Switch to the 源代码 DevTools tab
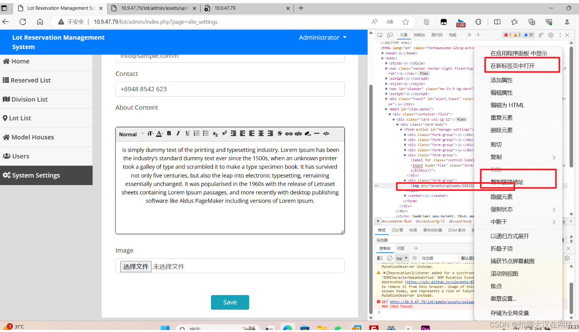This screenshot has height=332, width=579. (x=437, y=35)
